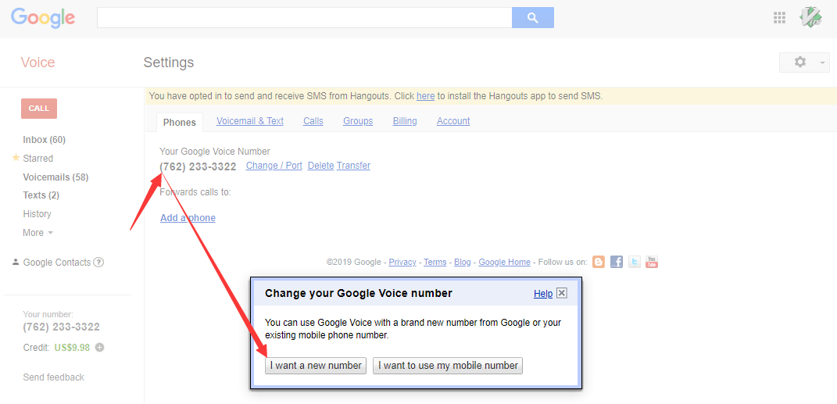Open the settings gear menu

(804, 63)
